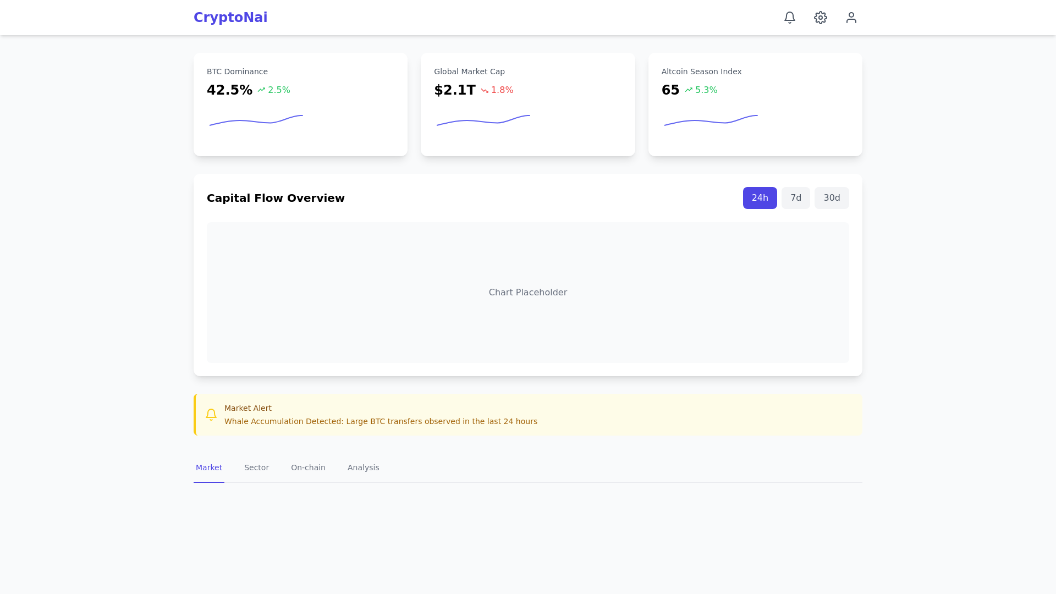Image resolution: width=1056 pixels, height=594 pixels.
Task: Click the Altcoin Season Index sparkline
Action: (711, 121)
